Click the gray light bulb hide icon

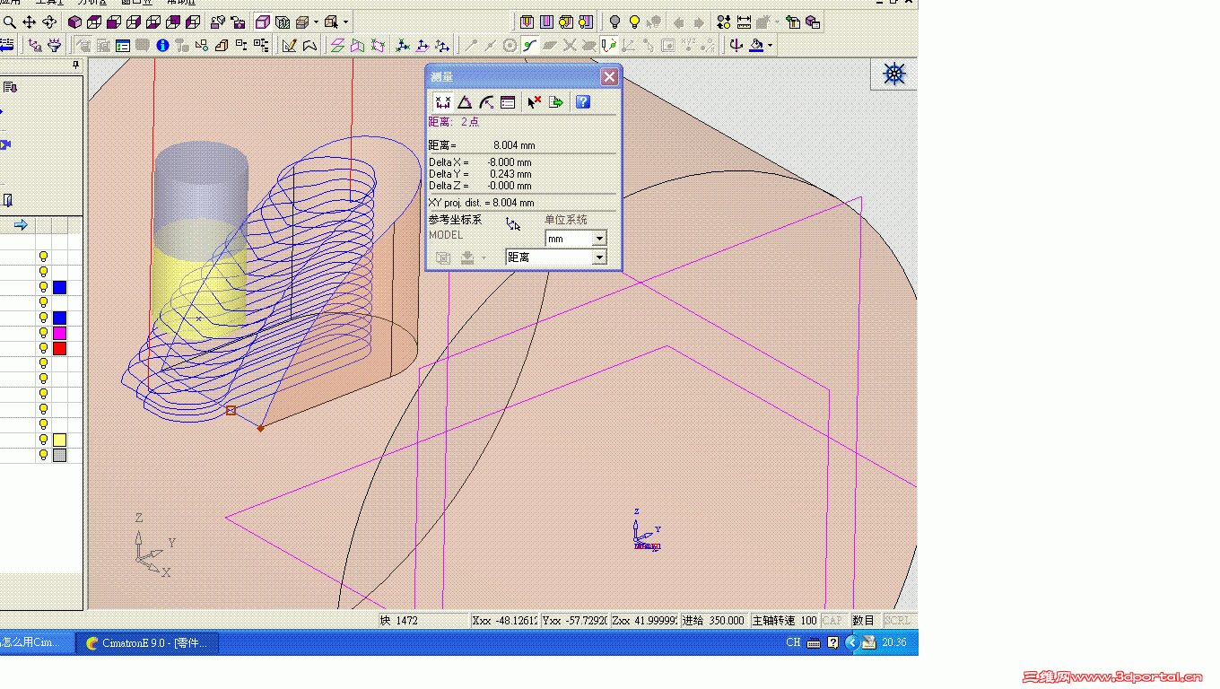pos(614,22)
